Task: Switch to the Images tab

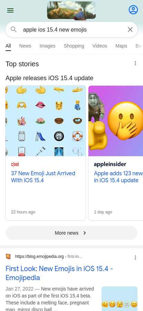Action: point(47,46)
